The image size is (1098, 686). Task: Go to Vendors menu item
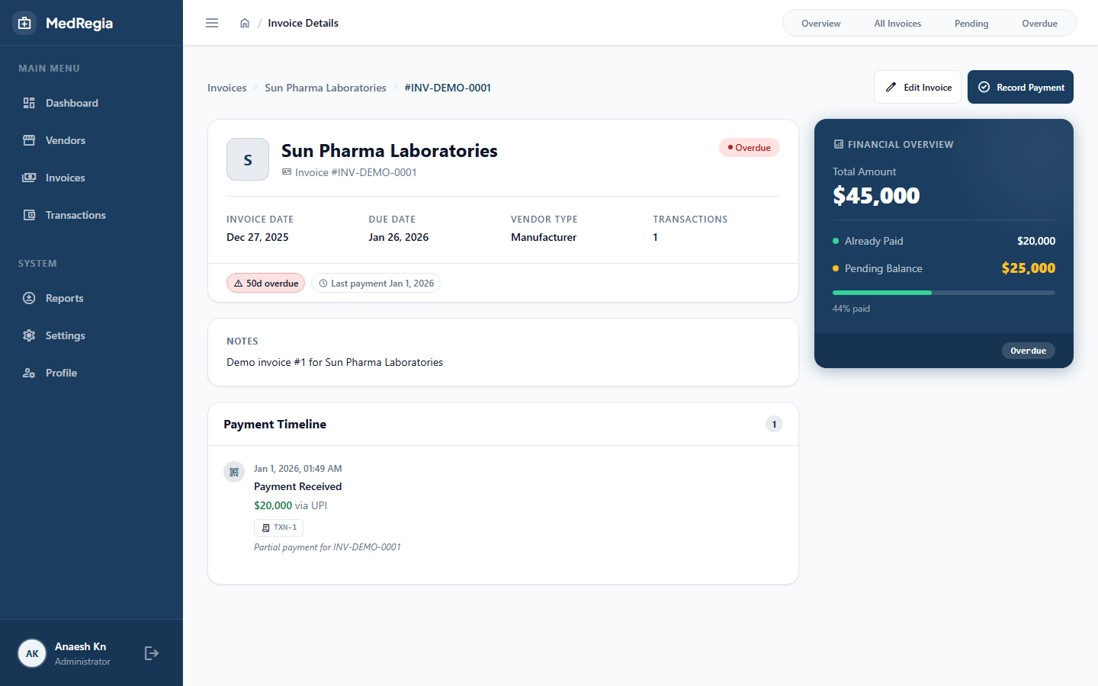pos(91,140)
